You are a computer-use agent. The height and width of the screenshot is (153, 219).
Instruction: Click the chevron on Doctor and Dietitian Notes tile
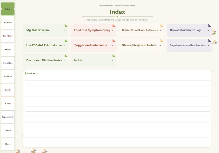[65, 61]
